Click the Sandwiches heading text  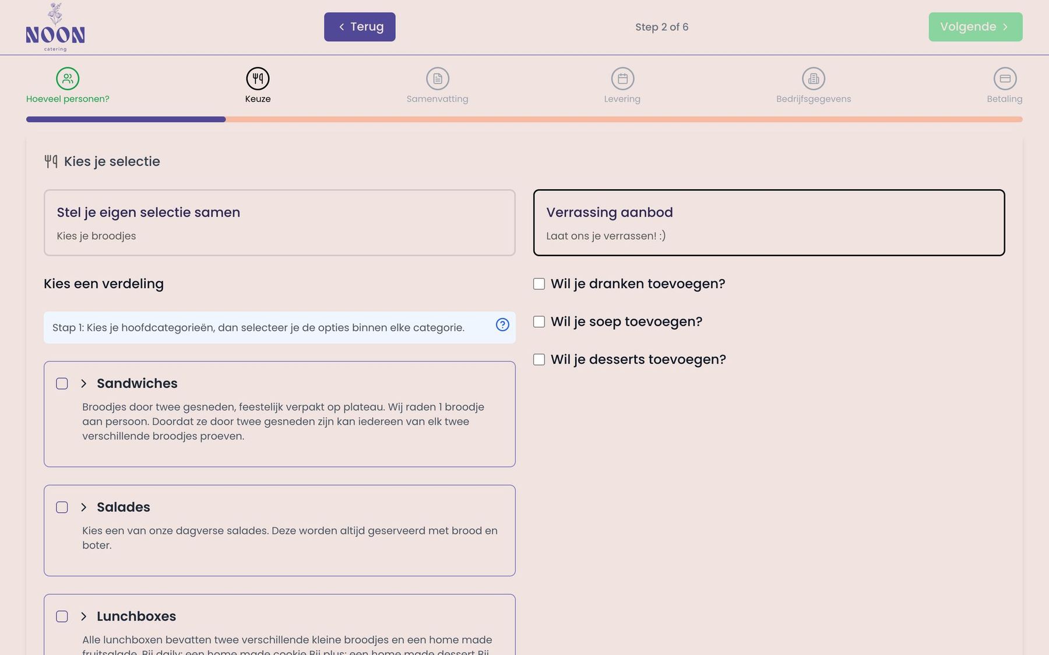pos(137,384)
